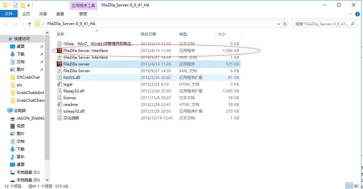Click the new folder quick access icon

point(23,5)
